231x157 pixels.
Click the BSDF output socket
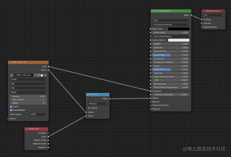[x=191, y=15]
